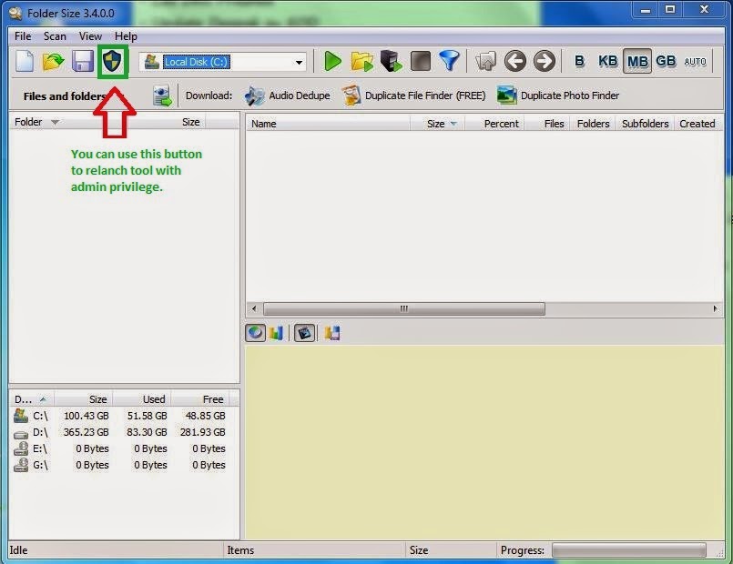
Task: Click the Folders column header
Action: coord(593,124)
